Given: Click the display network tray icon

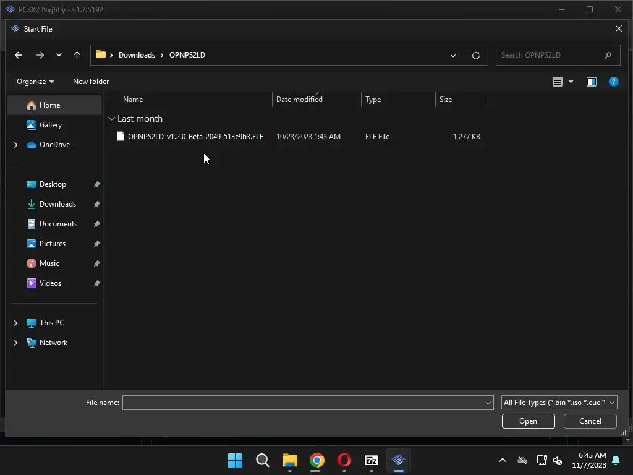Looking at the screenshot, I should tap(542, 460).
